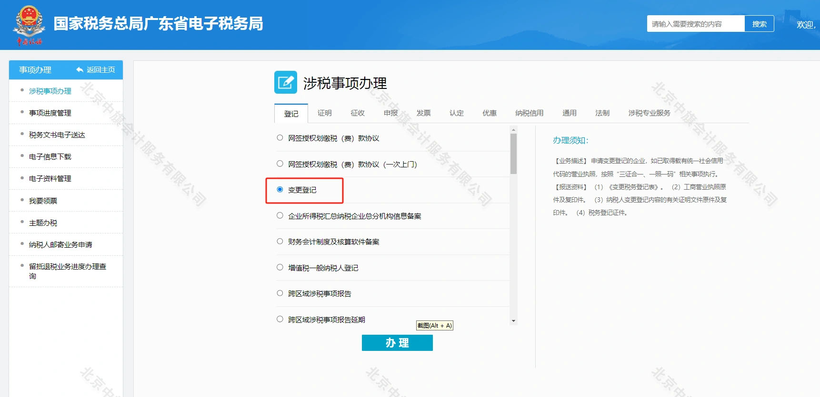Open 事项进度管理 in sidebar
This screenshot has height=397, width=820.
[50, 113]
